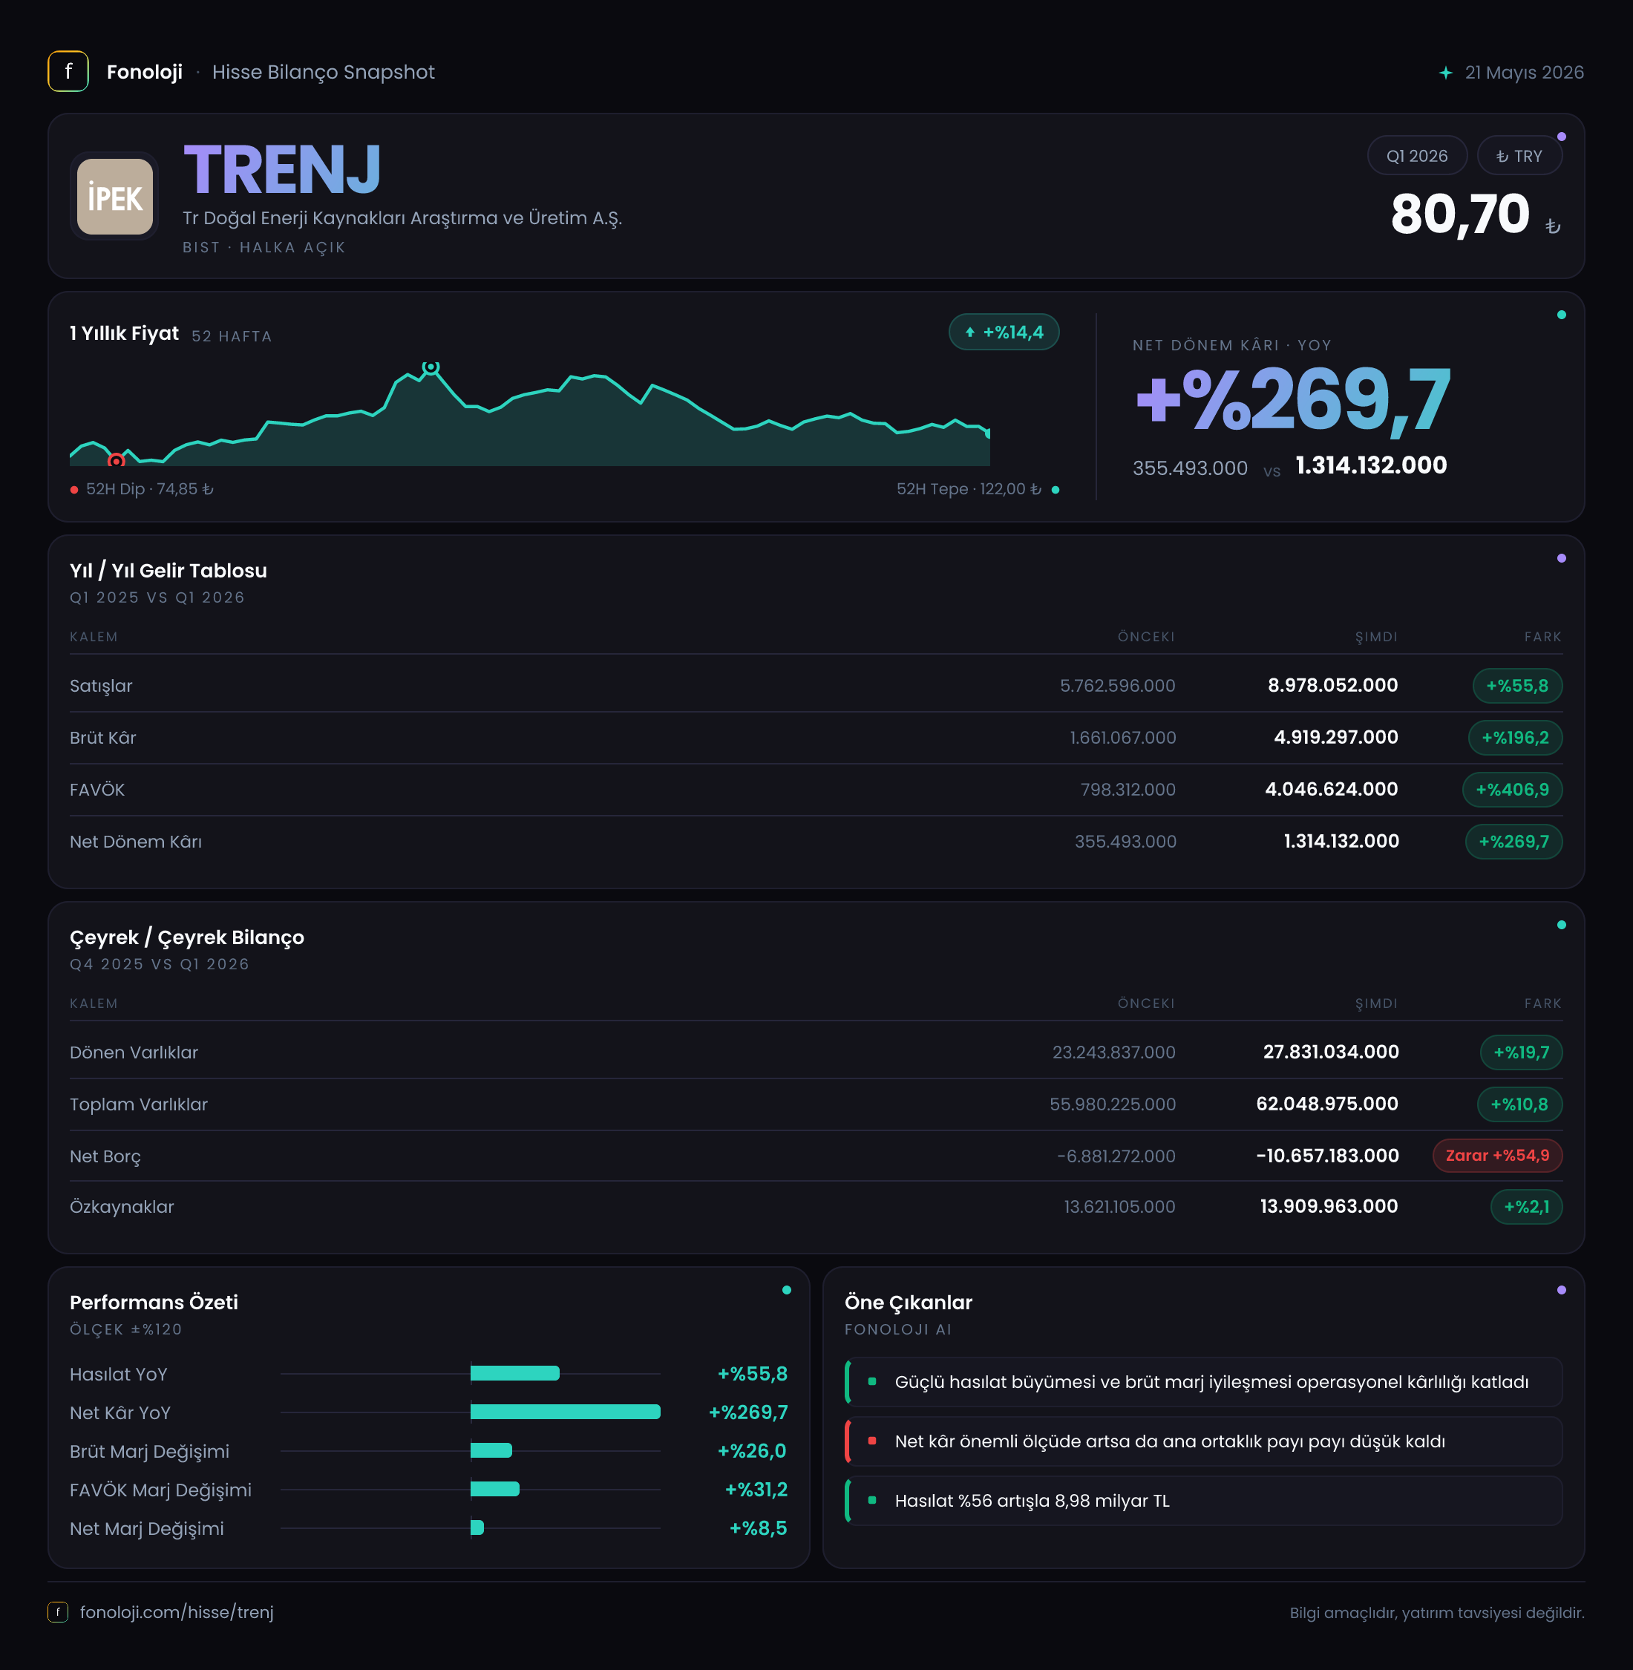Select the green 52-week high marker on the chart
1633x1670 pixels.
[431, 367]
